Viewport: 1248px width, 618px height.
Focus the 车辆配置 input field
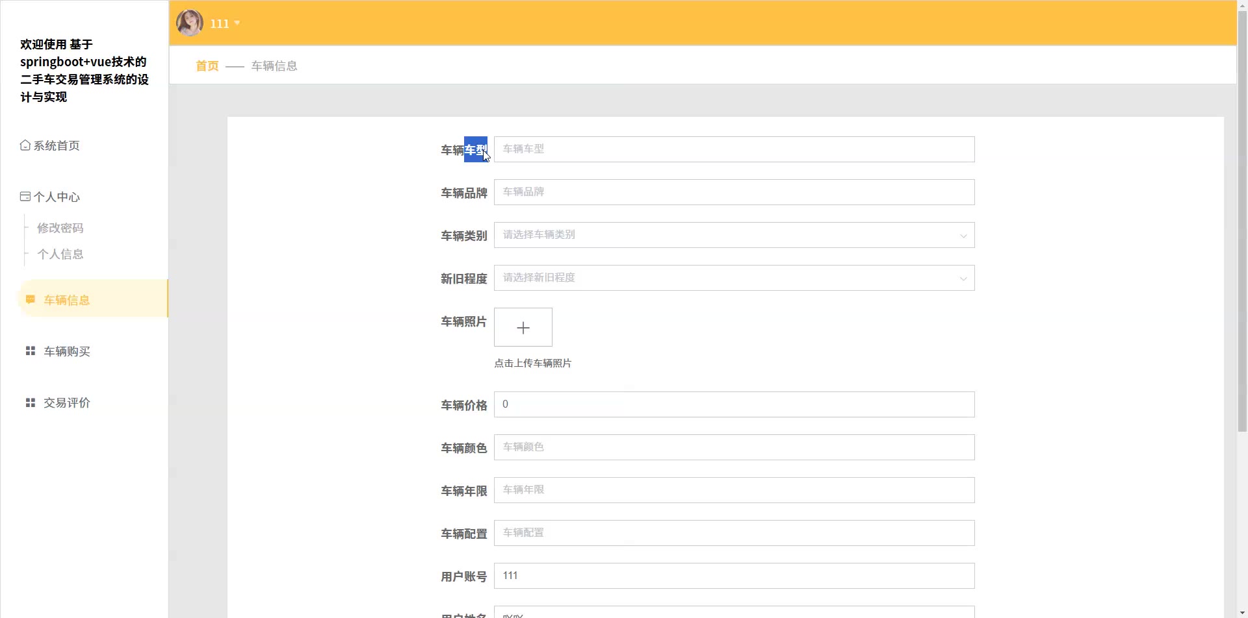click(x=734, y=533)
